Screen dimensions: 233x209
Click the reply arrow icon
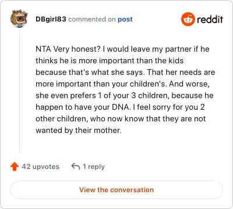(76, 166)
